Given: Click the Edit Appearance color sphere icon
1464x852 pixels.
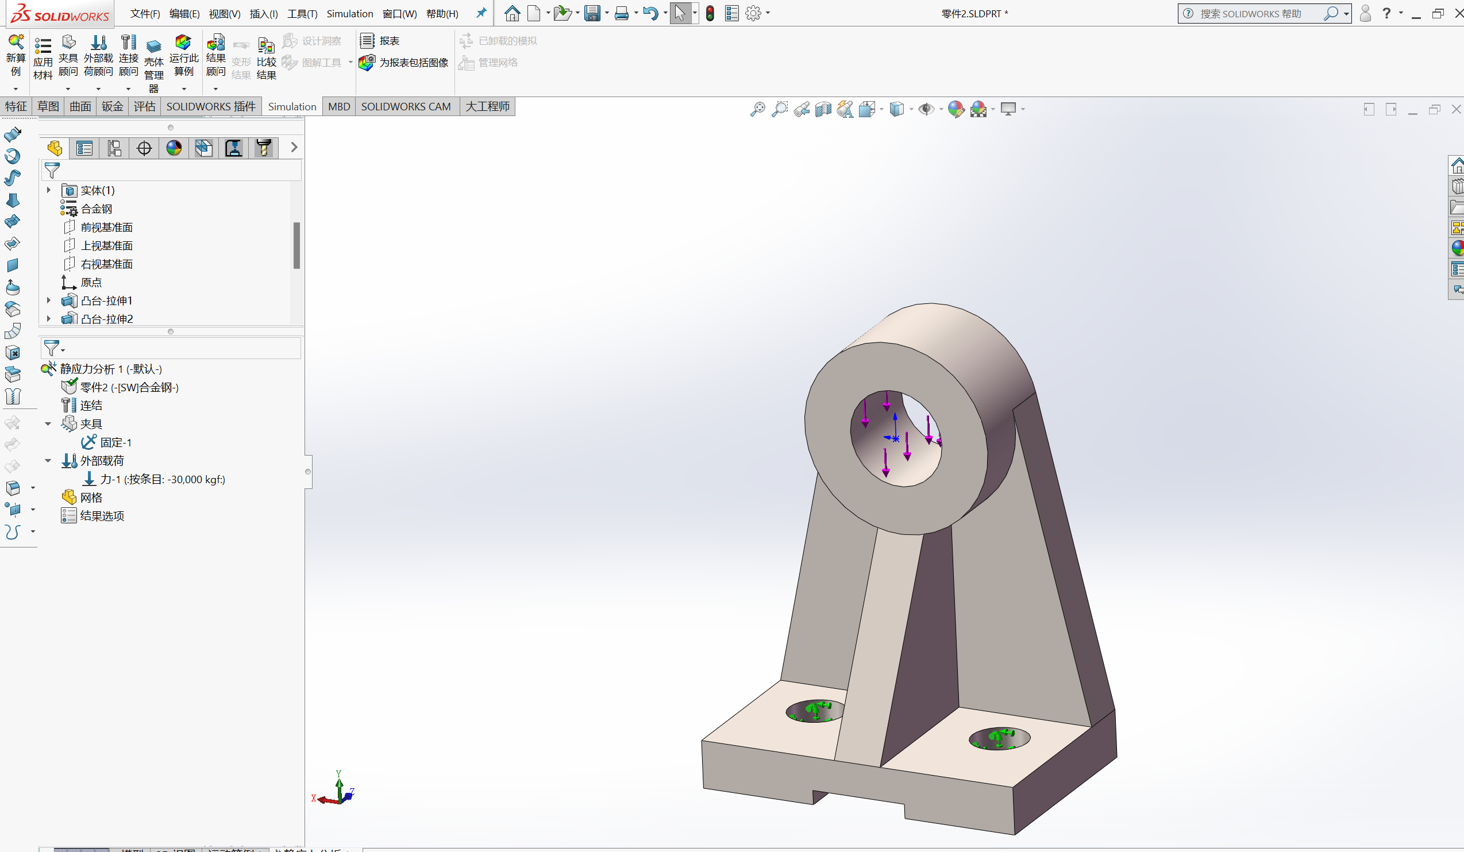Looking at the screenshot, I should [956, 109].
